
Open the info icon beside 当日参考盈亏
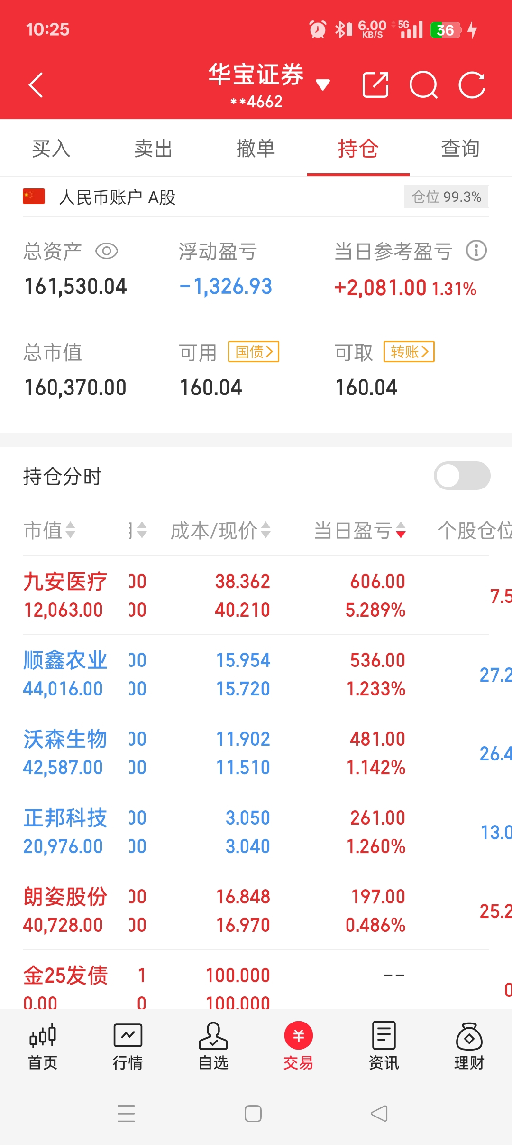coord(476,250)
